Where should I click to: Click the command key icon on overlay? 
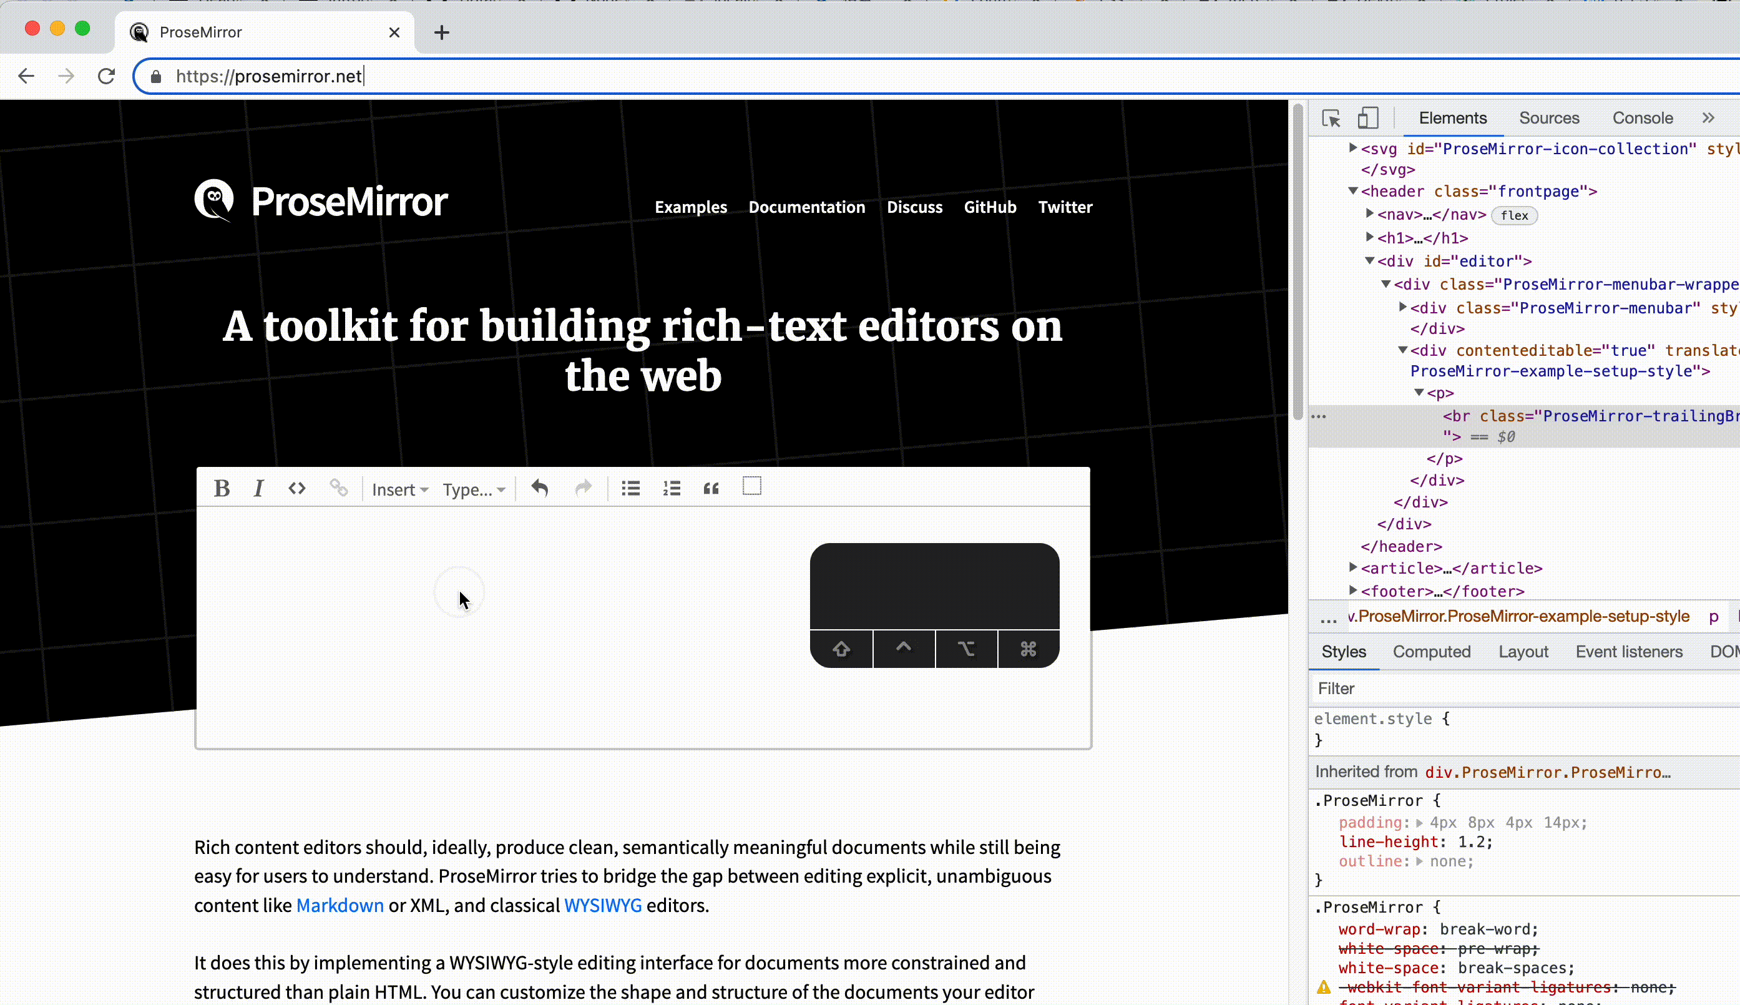[x=1029, y=649]
